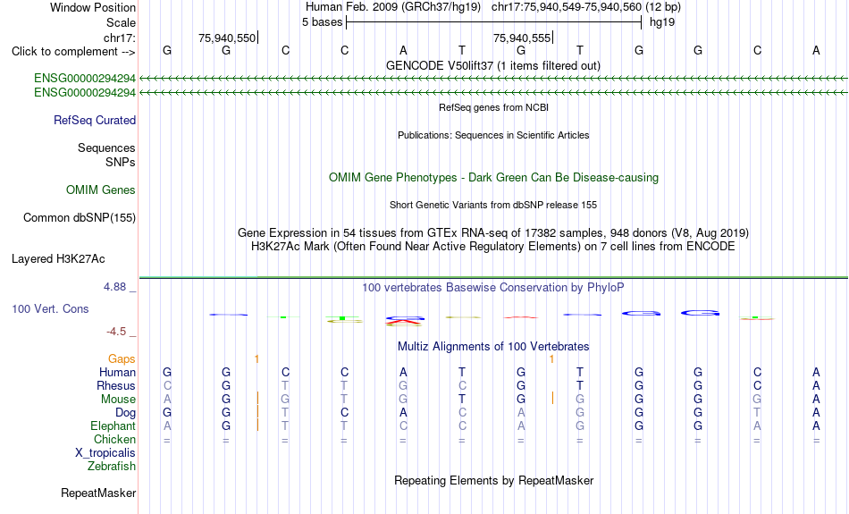Select the 'Dog' species label
This screenshot has width=849, height=514.
coord(125,413)
